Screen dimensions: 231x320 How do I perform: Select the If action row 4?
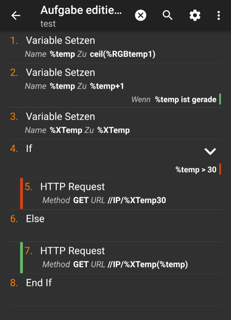click(x=115, y=159)
